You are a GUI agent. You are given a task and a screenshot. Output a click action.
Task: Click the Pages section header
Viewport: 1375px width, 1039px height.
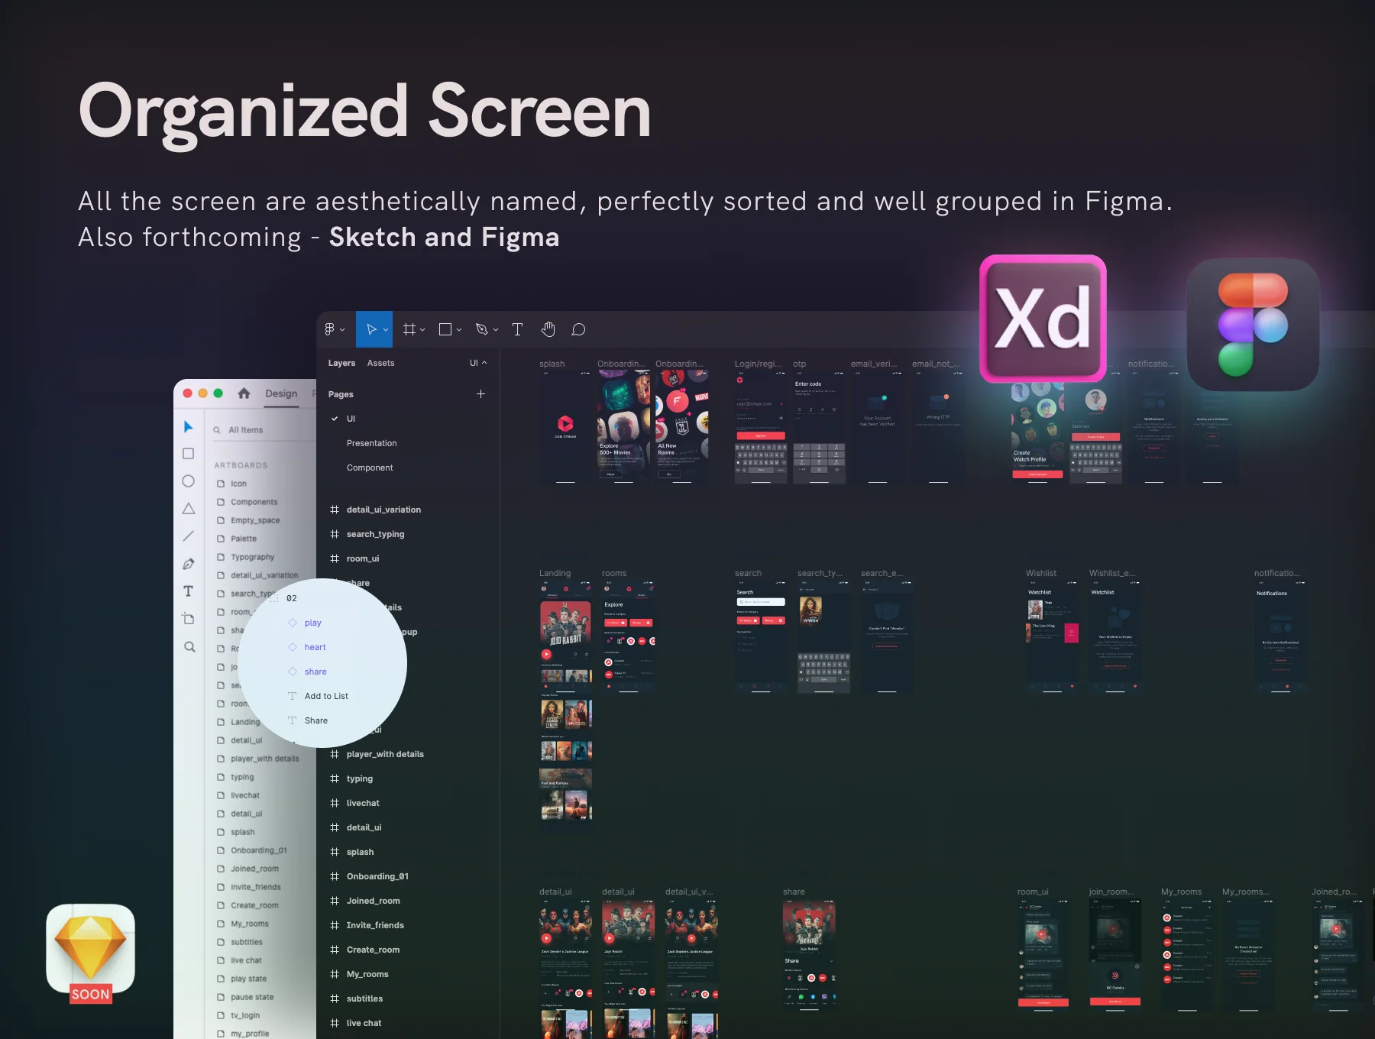tap(341, 394)
